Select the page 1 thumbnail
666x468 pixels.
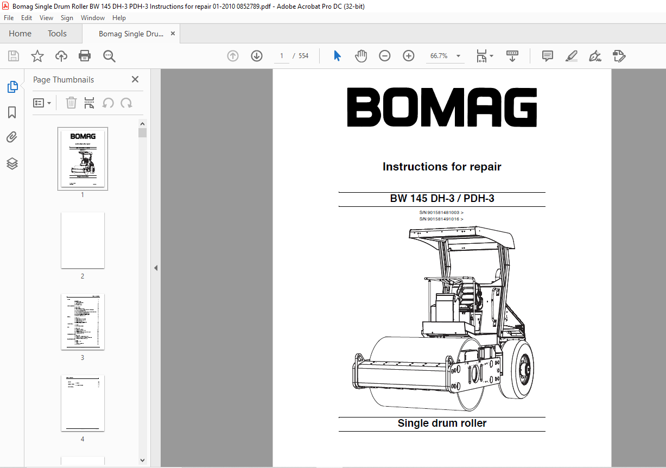[83, 159]
